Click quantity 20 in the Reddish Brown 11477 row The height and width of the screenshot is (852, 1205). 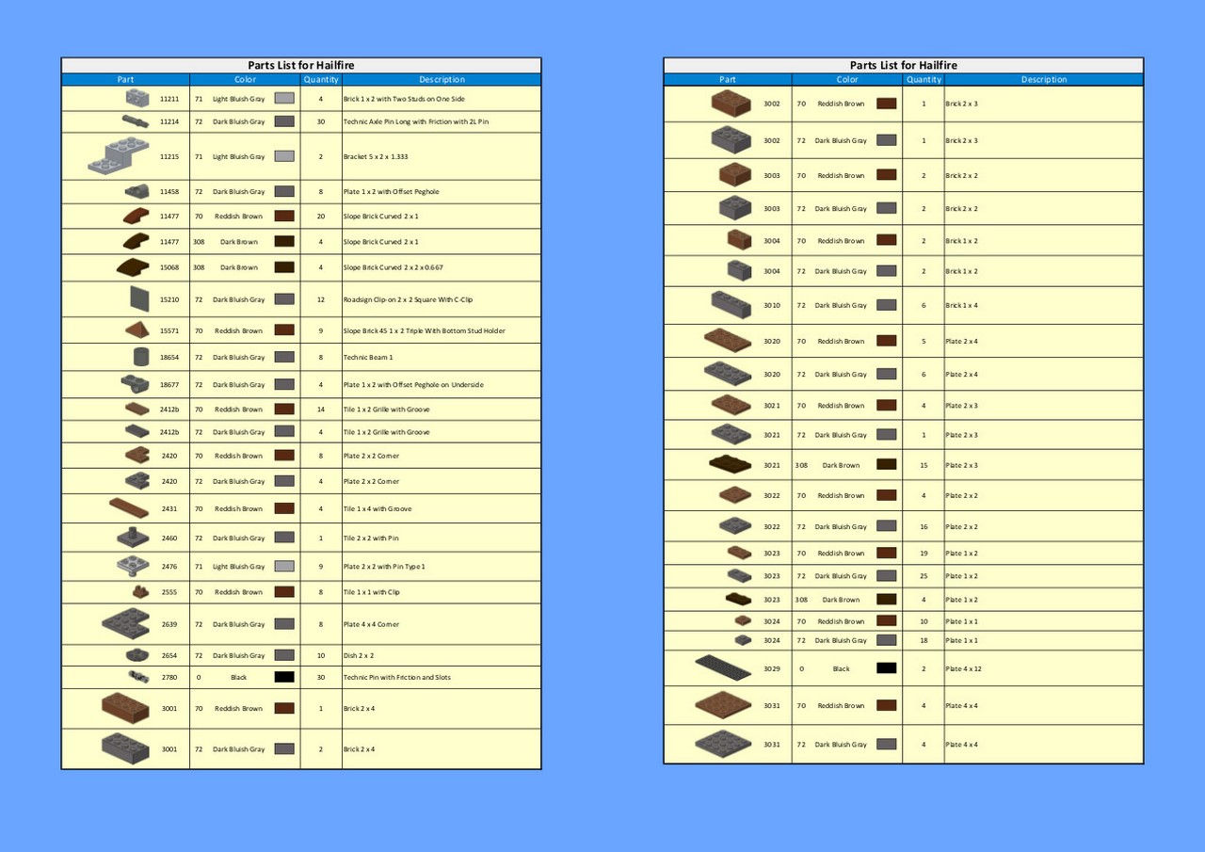(x=321, y=216)
